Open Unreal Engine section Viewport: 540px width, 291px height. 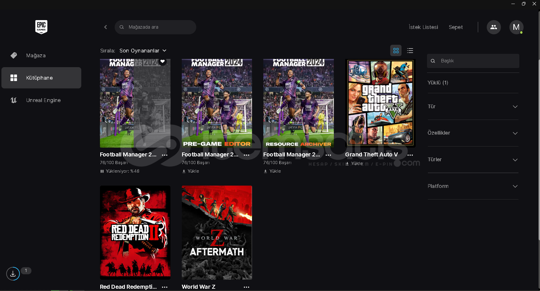tap(41, 100)
